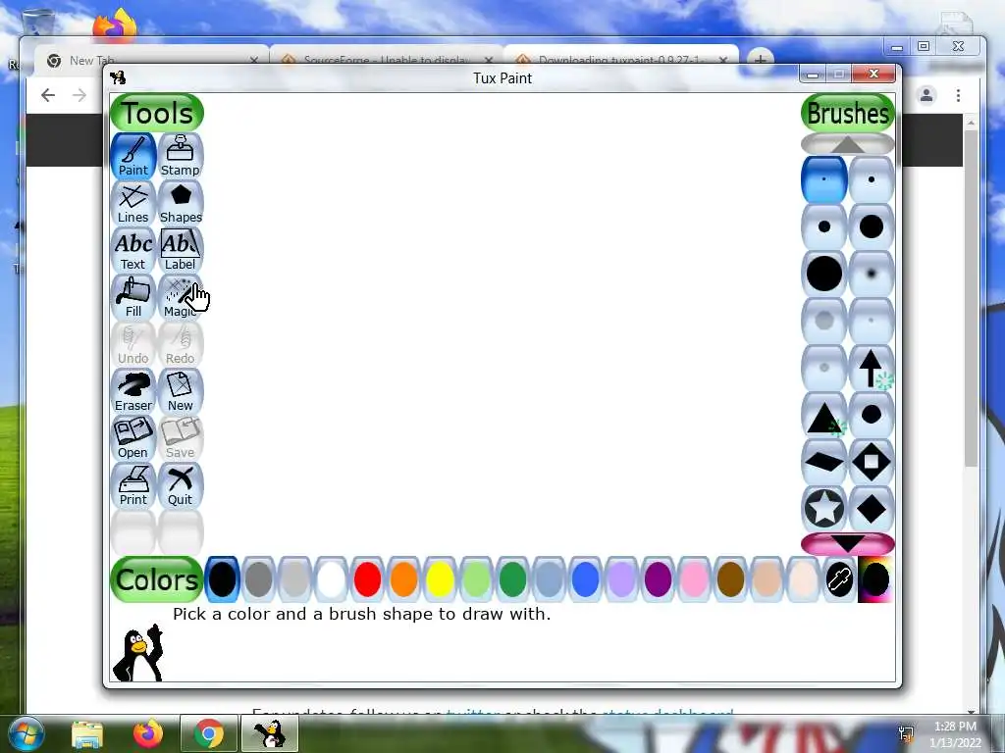Pick the solid diamond brush
Viewport: 1005px width, 753px height.
tap(872, 509)
